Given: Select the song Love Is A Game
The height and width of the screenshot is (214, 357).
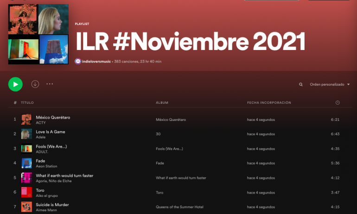Looking at the screenshot, I should tap(51, 132).
